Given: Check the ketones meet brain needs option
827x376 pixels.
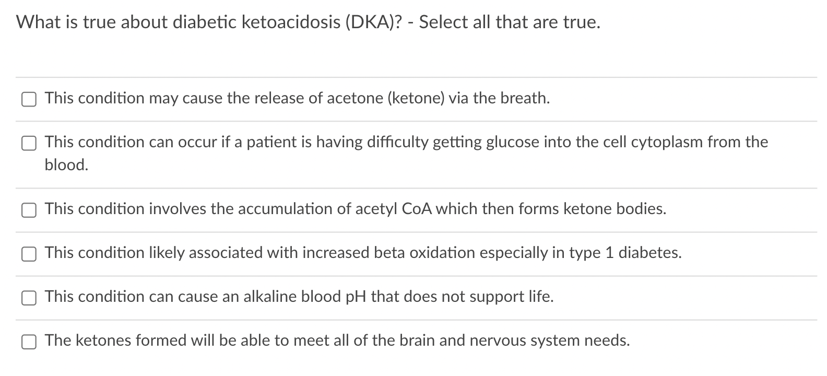Looking at the screenshot, I should tap(29, 342).
